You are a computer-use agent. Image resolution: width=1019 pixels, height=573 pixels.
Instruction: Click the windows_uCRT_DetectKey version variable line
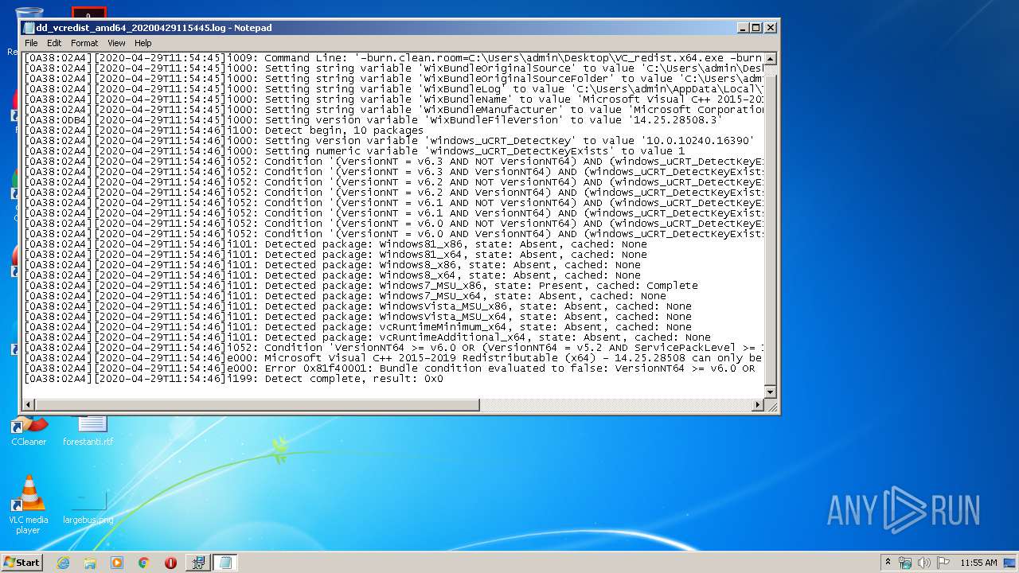[389, 141]
